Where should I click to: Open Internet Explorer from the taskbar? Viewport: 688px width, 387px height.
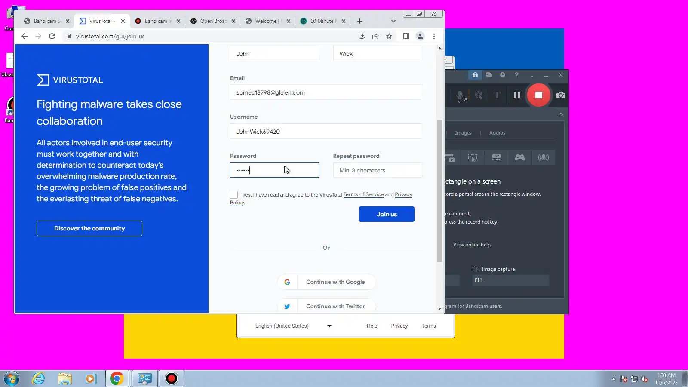pyautogui.click(x=39, y=379)
